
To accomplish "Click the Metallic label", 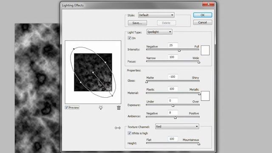I will 194,90.
